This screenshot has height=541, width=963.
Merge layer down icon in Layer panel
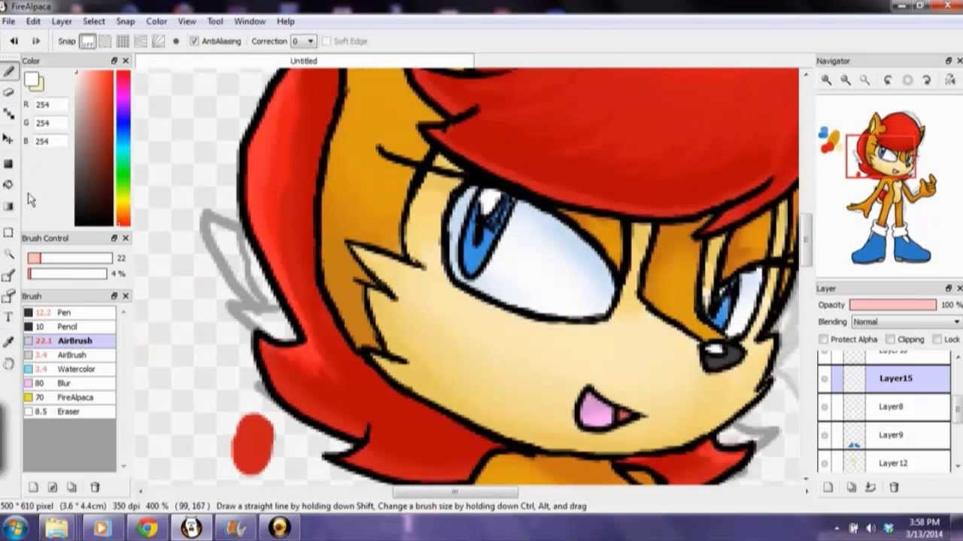pyautogui.click(x=870, y=487)
